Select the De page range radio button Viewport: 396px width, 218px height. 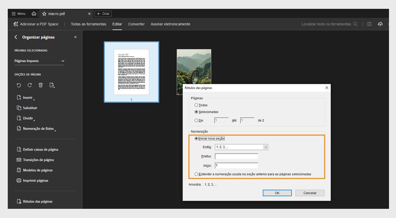pos(196,120)
